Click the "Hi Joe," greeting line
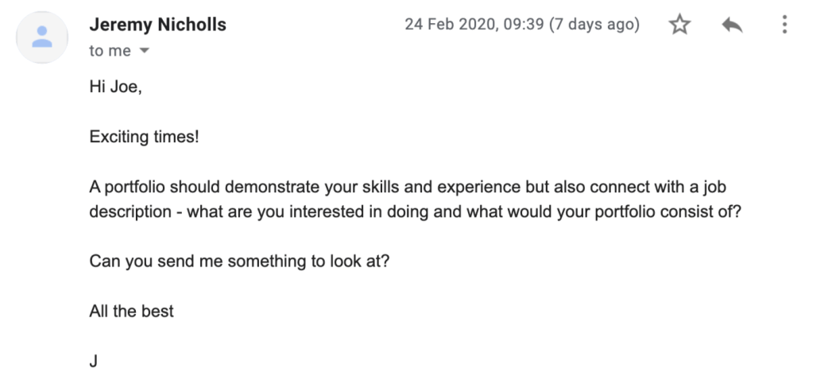 point(115,87)
